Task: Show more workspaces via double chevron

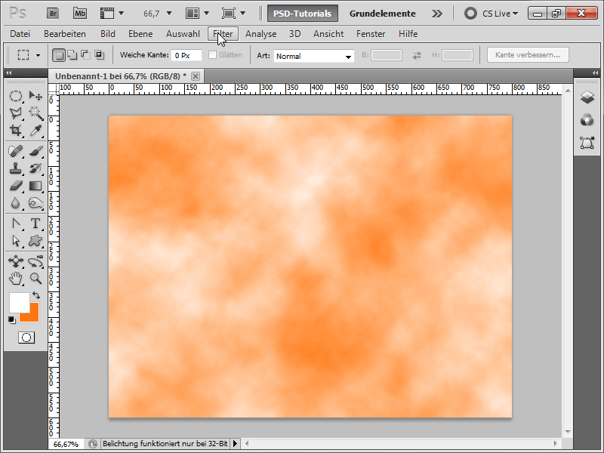Action: [437, 14]
